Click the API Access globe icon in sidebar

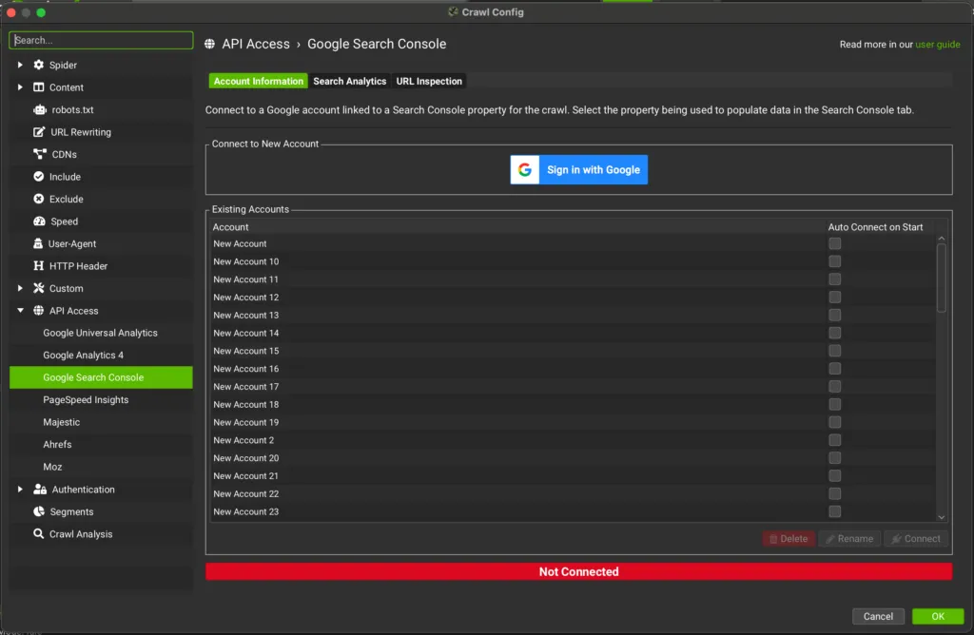coord(38,310)
